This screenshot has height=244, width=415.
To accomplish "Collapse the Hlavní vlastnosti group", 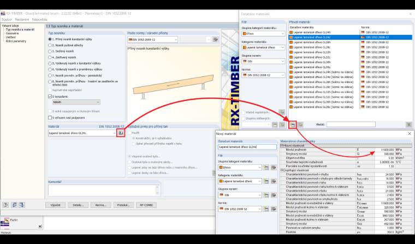I will [x=282, y=146].
